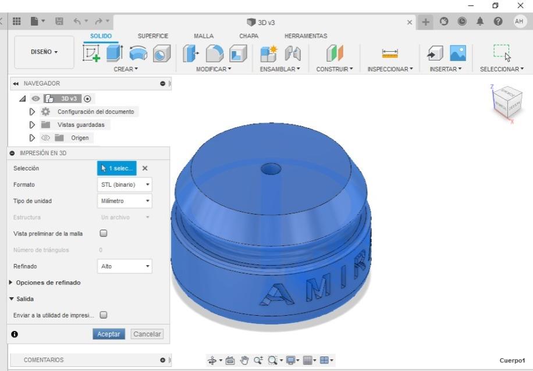This screenshot has width=533, height=371.
Task: Expand Vistas guardadas node
Action: tap(32, 124)
